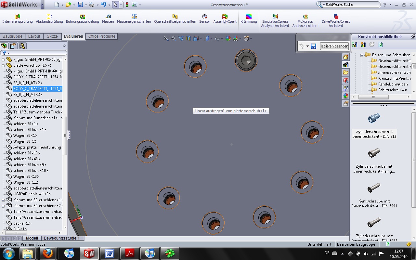Screen dimensions: 416x260
Task: Open Firefox from the taskbar
Action: pyautogui.click(x=47, y=253)
